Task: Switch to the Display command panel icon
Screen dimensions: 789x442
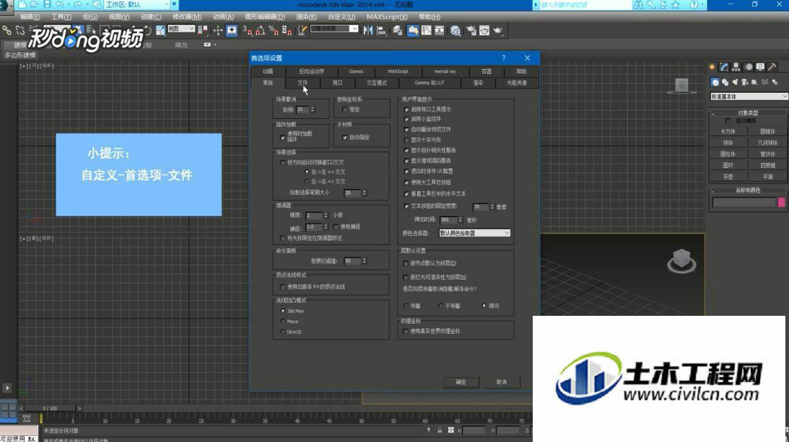Action: [x=760, y=67]
